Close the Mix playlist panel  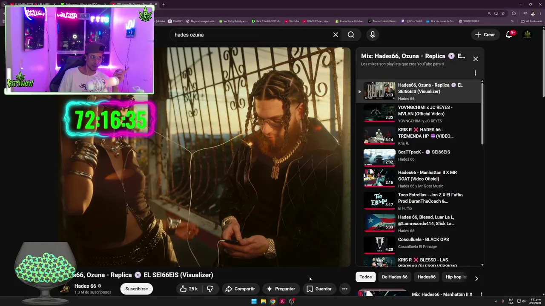point(476,59)
